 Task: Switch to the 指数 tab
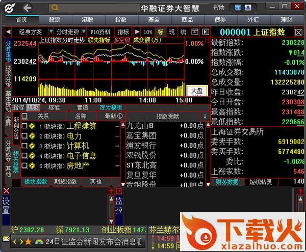(x=121, y=20)
